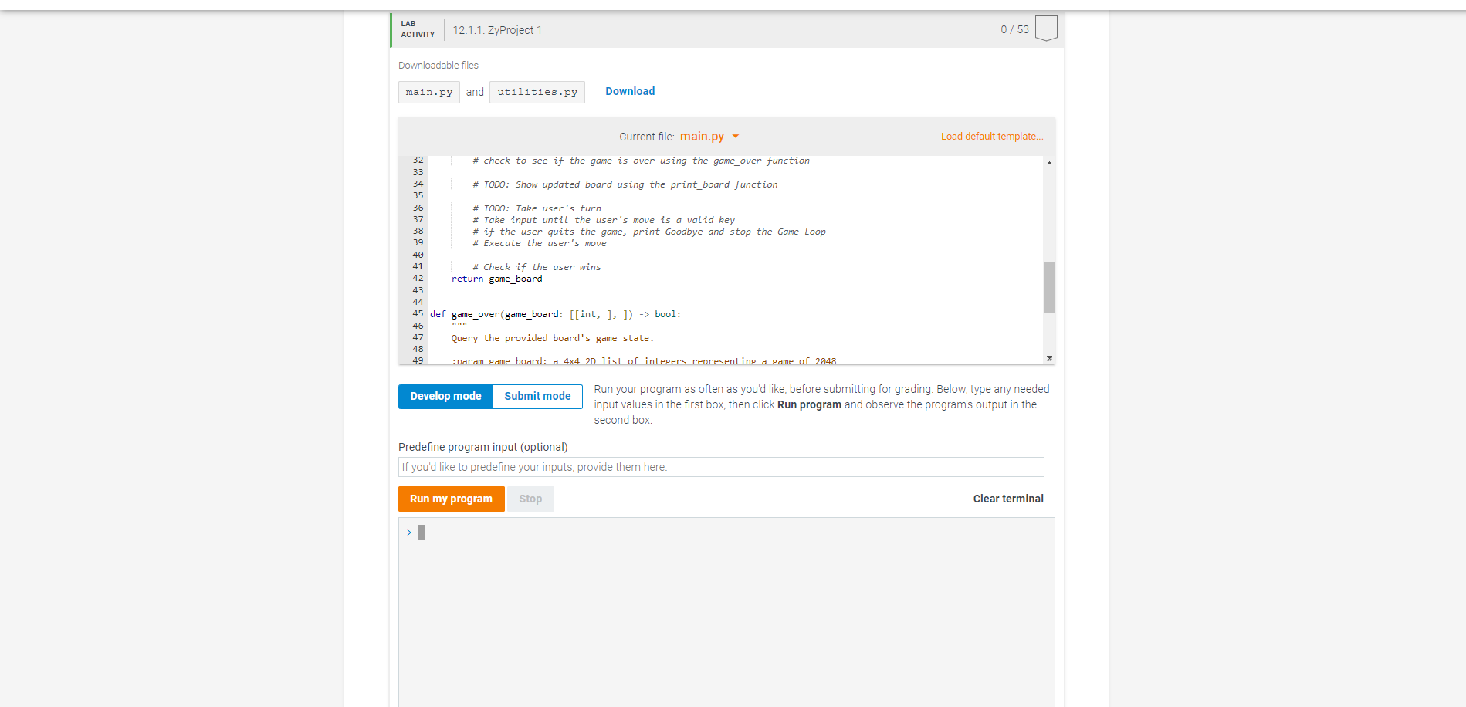
Task: Click line 42 'return game_board' in editor
Action: (496, 279)
